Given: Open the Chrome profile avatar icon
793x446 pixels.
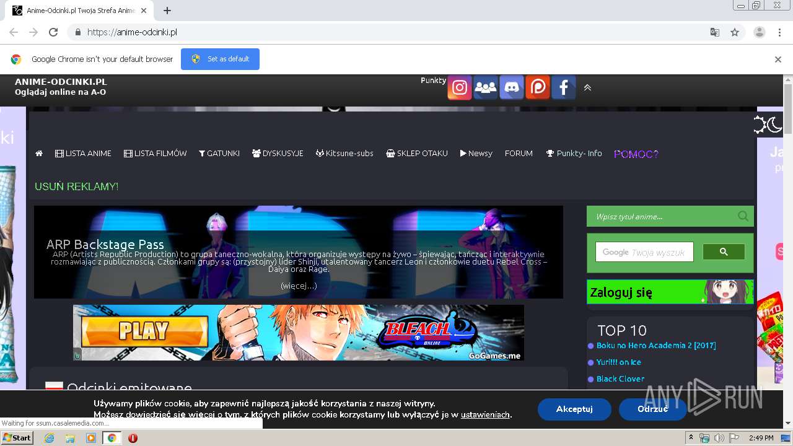Looking at the screenshot, I should 759,32.
